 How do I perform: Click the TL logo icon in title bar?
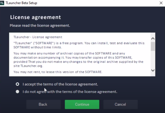pos(2,3)
